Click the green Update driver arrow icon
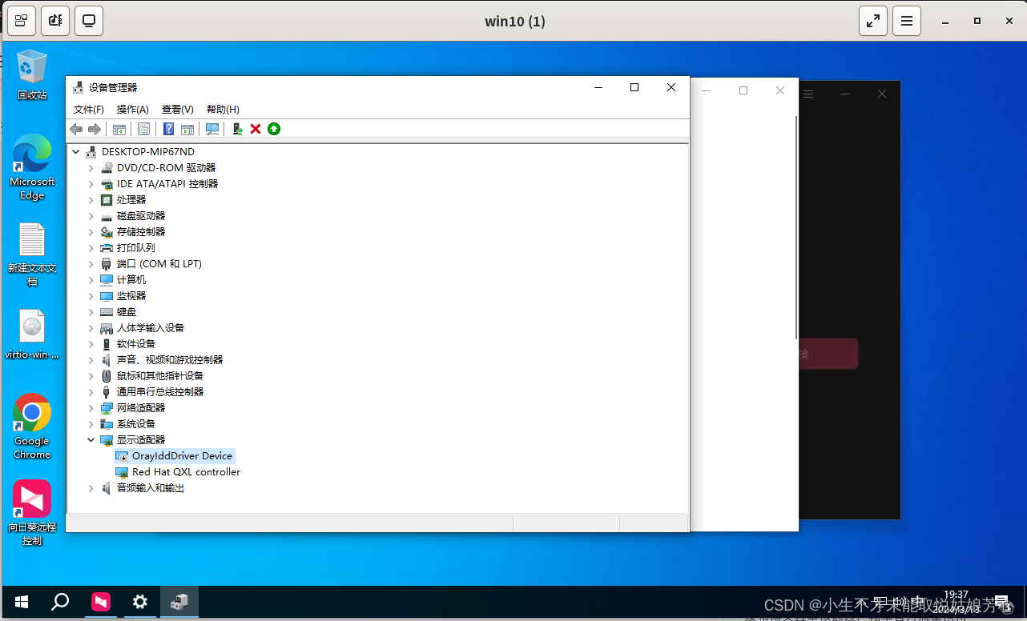 tap(273, 129)
